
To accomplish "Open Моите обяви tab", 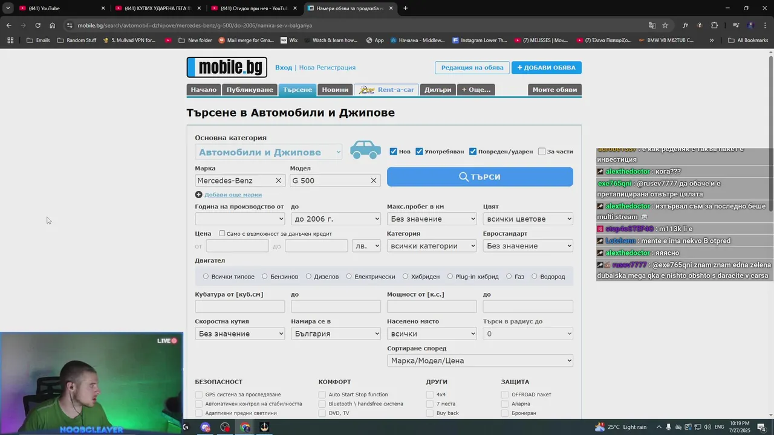I will [x=554, y=89].
